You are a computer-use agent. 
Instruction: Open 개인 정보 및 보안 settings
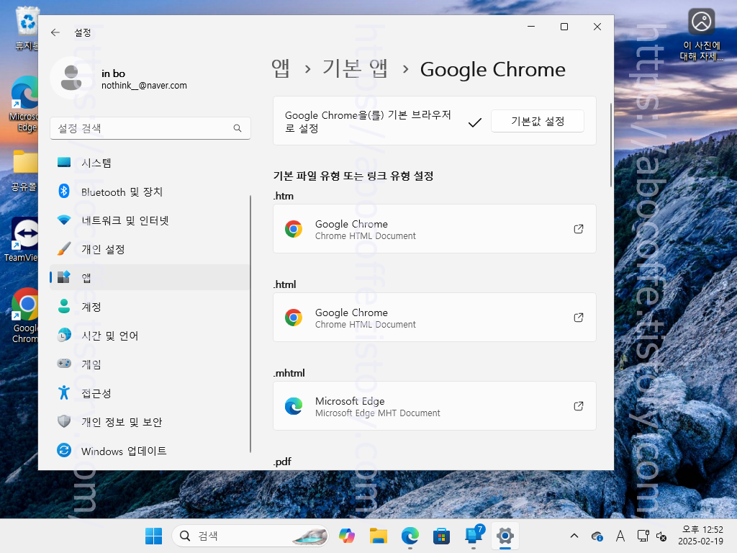[x=150, y=422]
